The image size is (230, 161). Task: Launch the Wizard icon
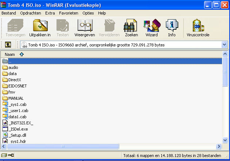152,25
